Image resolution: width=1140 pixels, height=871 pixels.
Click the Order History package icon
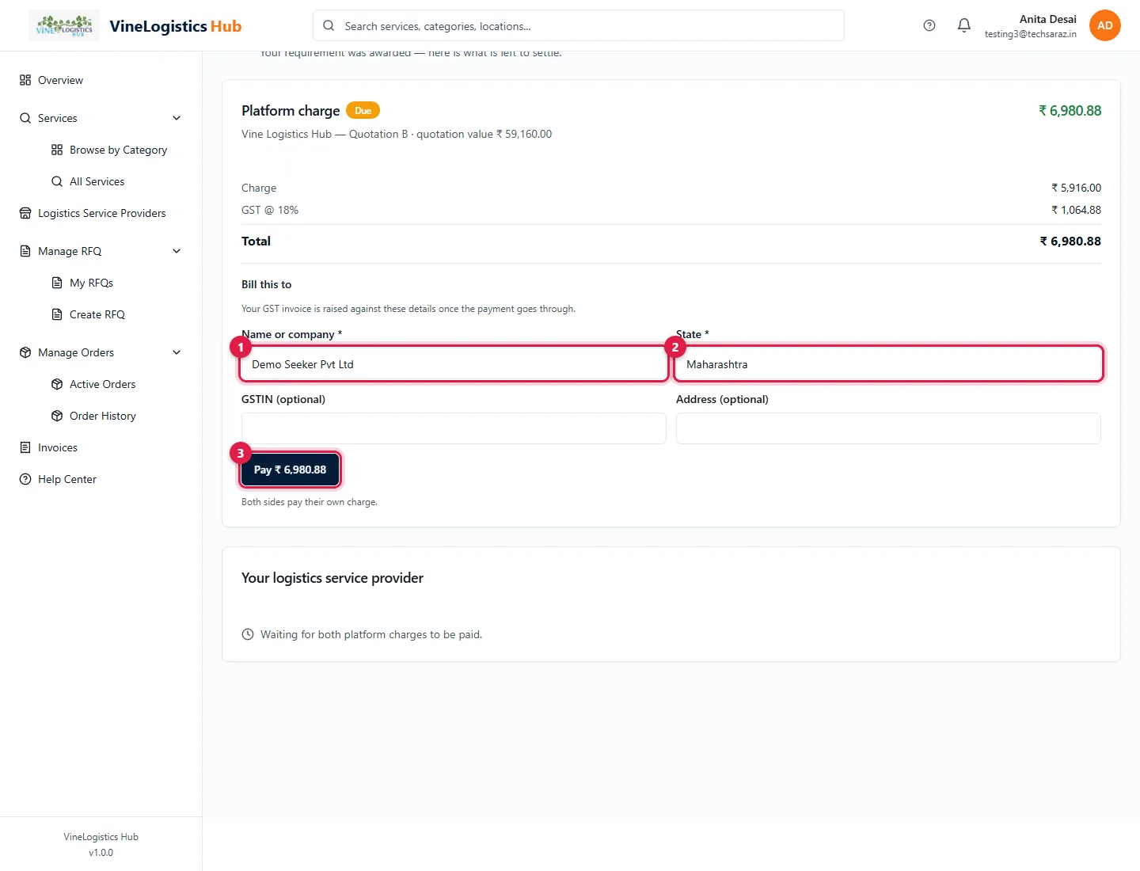point(57,416)
